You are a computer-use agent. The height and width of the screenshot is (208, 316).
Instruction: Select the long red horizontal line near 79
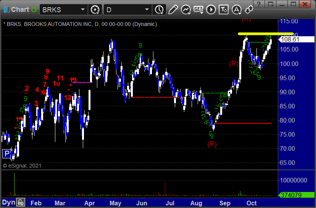[x=243, y=123]
